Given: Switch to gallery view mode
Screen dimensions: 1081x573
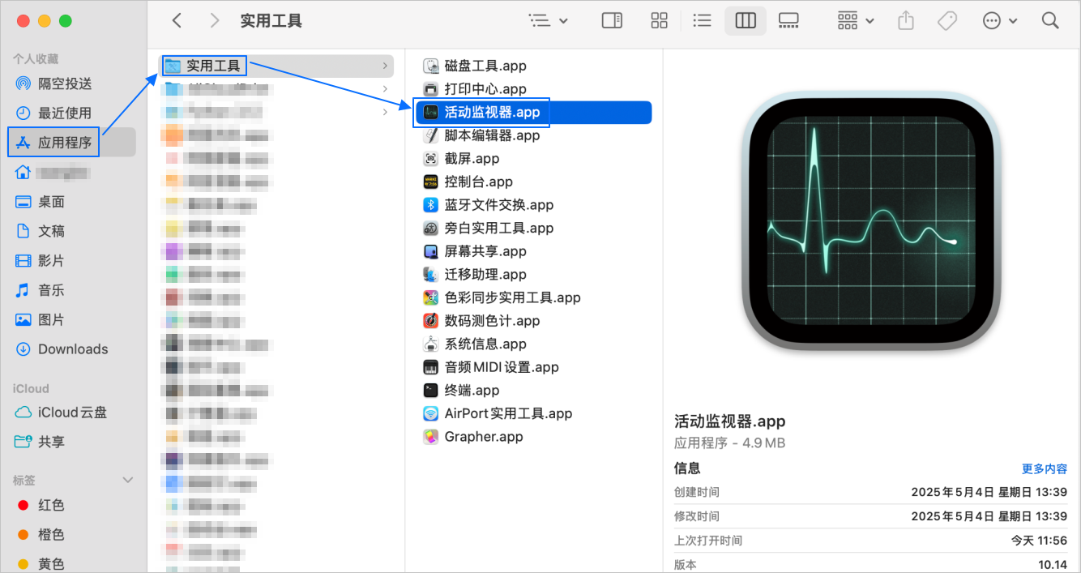Looking at the screenshot, I should (x=788, y=20).
